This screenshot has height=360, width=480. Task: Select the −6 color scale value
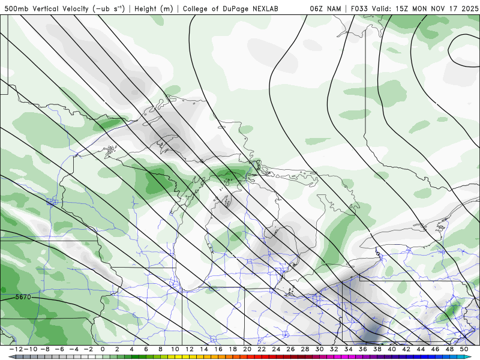pos(59,349)
